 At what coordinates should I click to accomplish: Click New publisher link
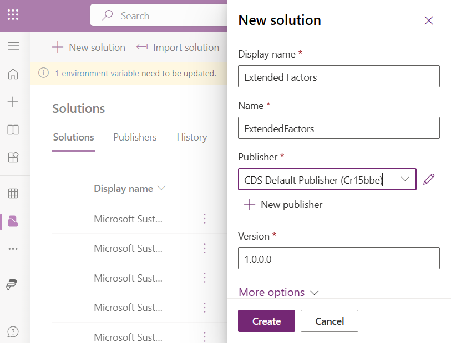[283, 205]
